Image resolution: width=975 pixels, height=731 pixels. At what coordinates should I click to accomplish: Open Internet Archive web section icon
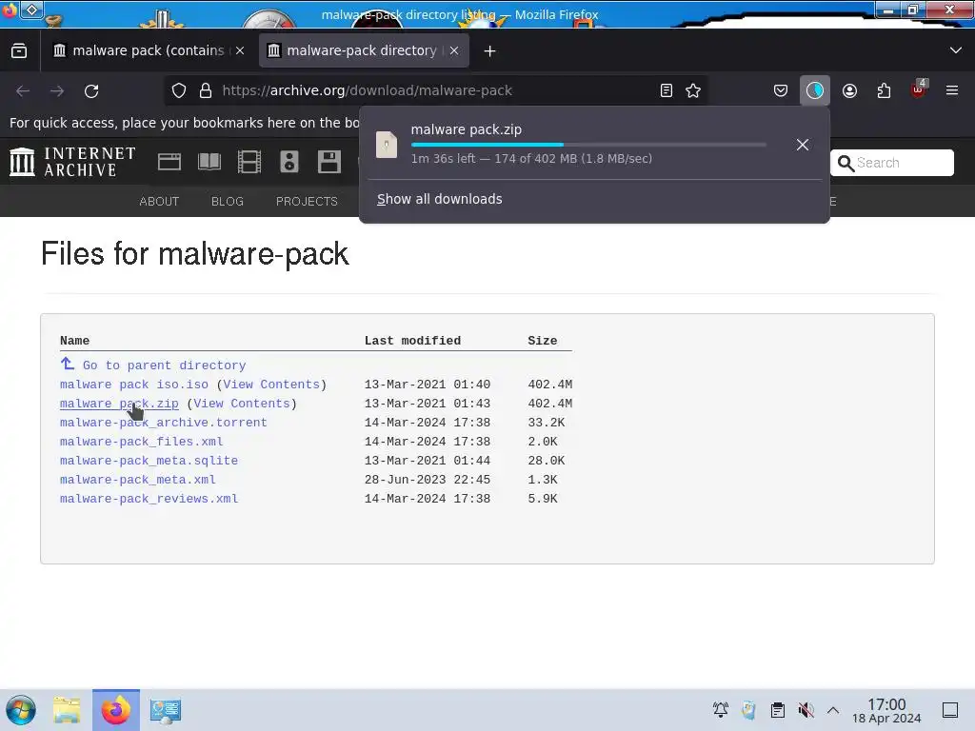169,162
